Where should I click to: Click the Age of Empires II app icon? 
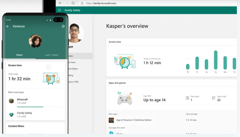click(111, 120)
